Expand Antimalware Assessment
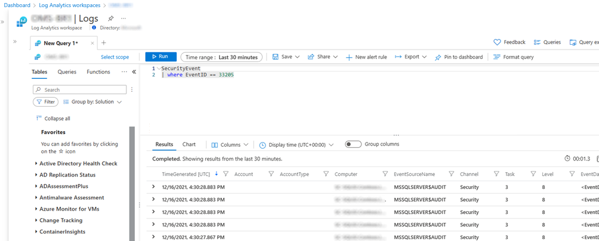 70,198
